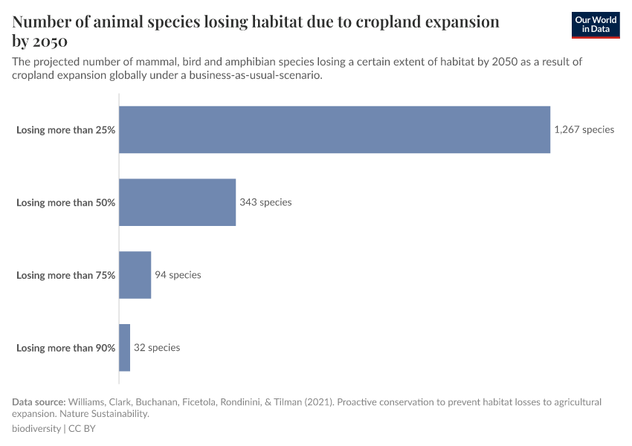
Task: Click the 'Nature Sustainability' journal name
Action: point(109,414)
